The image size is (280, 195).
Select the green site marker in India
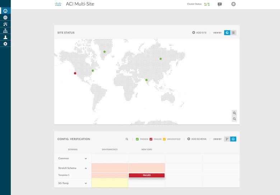point(146,80)
